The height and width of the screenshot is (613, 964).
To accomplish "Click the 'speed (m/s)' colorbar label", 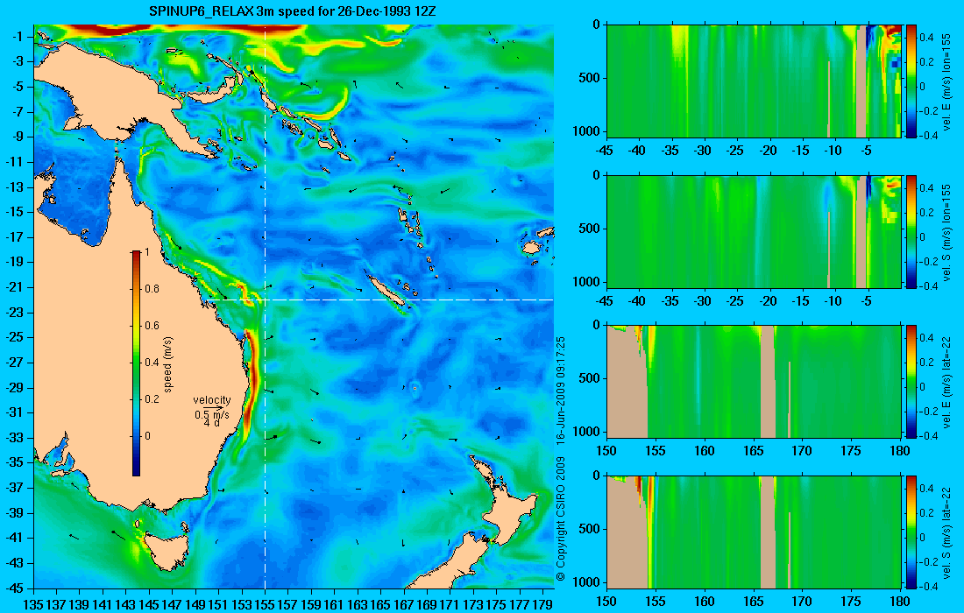I will click(168, 364).
